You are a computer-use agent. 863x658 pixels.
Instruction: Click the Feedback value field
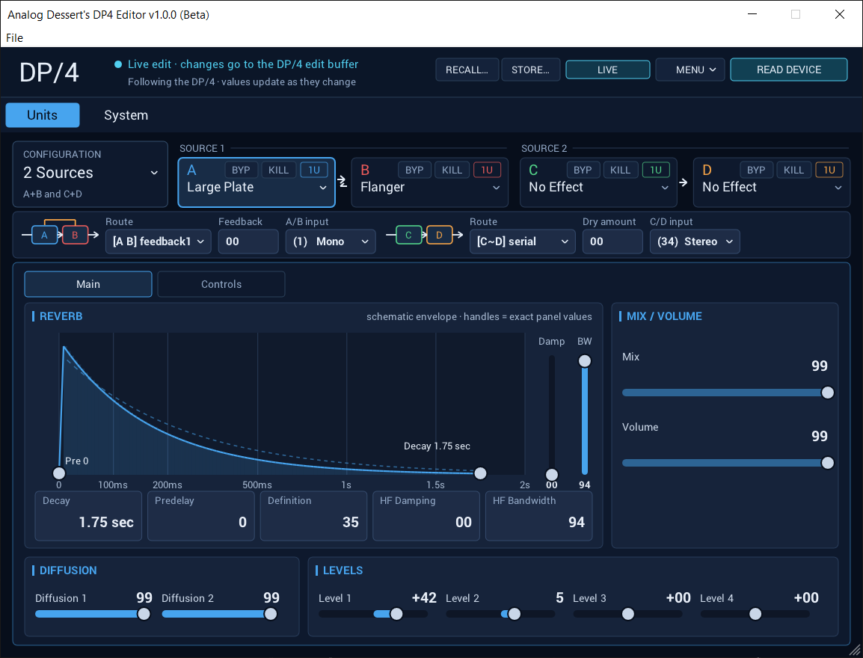248,242
